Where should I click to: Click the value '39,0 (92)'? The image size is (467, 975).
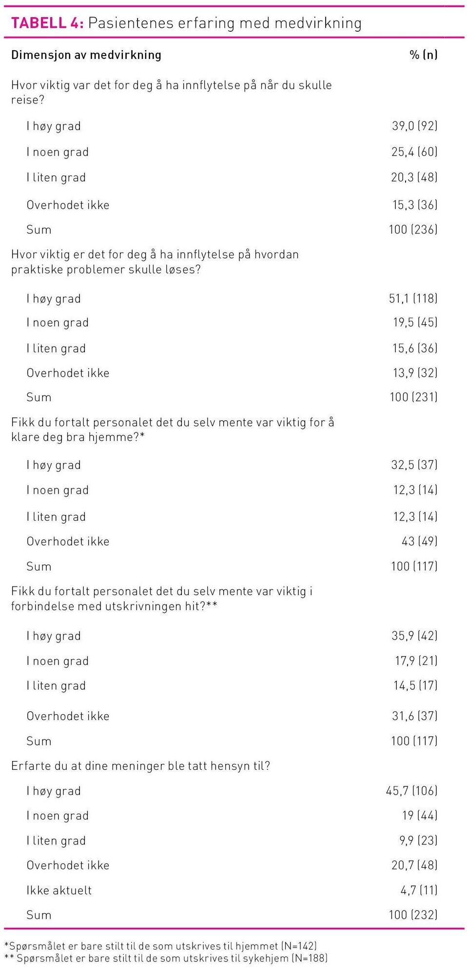pos(414,126)
